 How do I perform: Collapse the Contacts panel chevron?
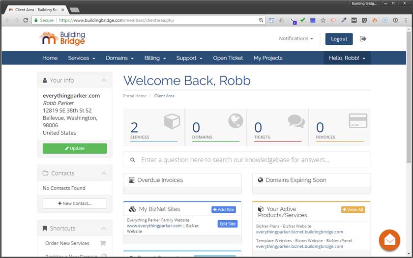[104, 173]
